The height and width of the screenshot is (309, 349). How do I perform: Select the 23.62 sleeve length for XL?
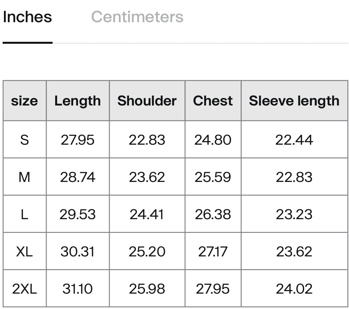[x=294, y=252]
